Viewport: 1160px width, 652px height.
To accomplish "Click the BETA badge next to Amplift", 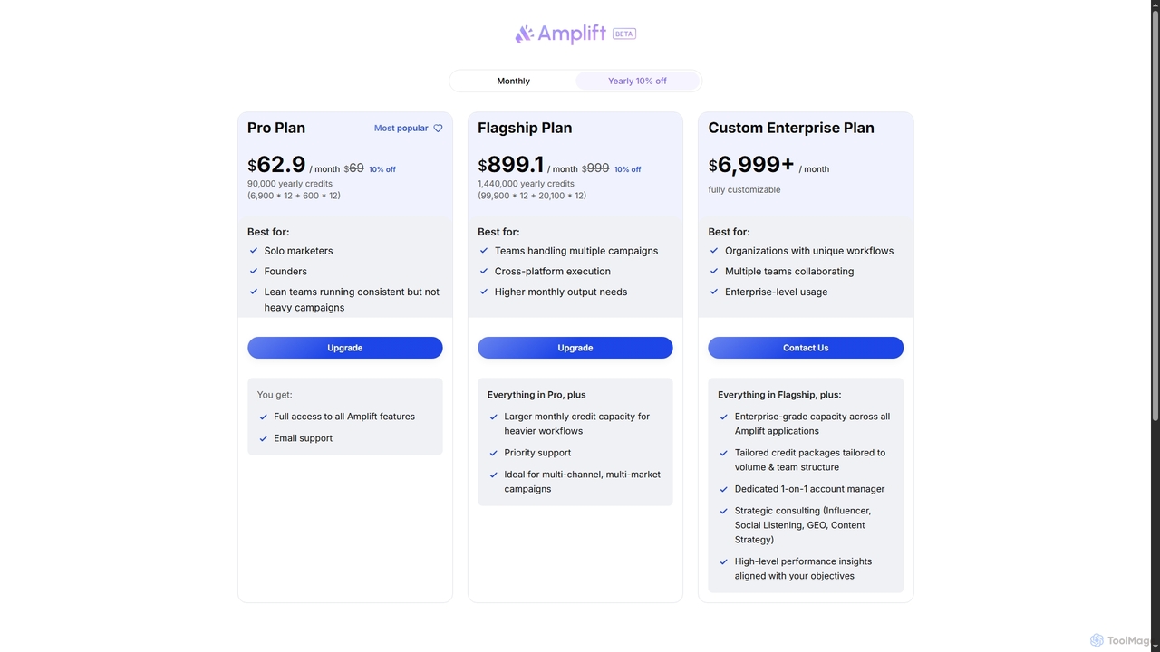I will [x=624, y=34].
